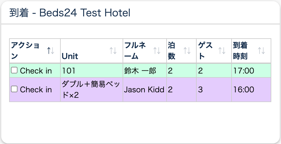Click the 17:00 arrival time cell
This screenshot has width=281, height=144.
(244, 71)
